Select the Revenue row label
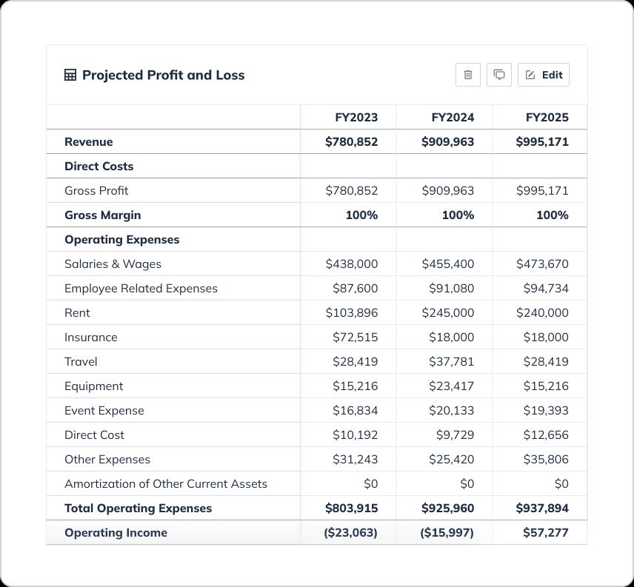Screen dimensions: 634x587 point(88,141)
